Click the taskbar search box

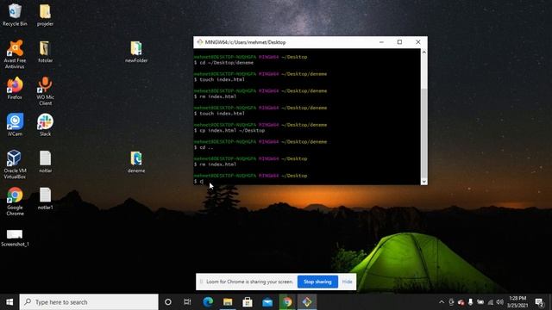(89, 302)
